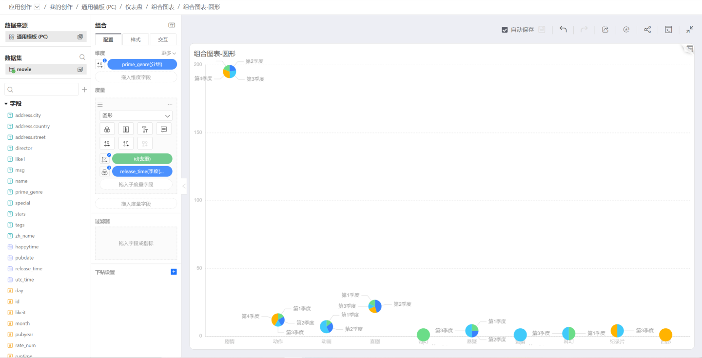Switch to the 交互 tab
Screen dimensions: 702x358
163,39
